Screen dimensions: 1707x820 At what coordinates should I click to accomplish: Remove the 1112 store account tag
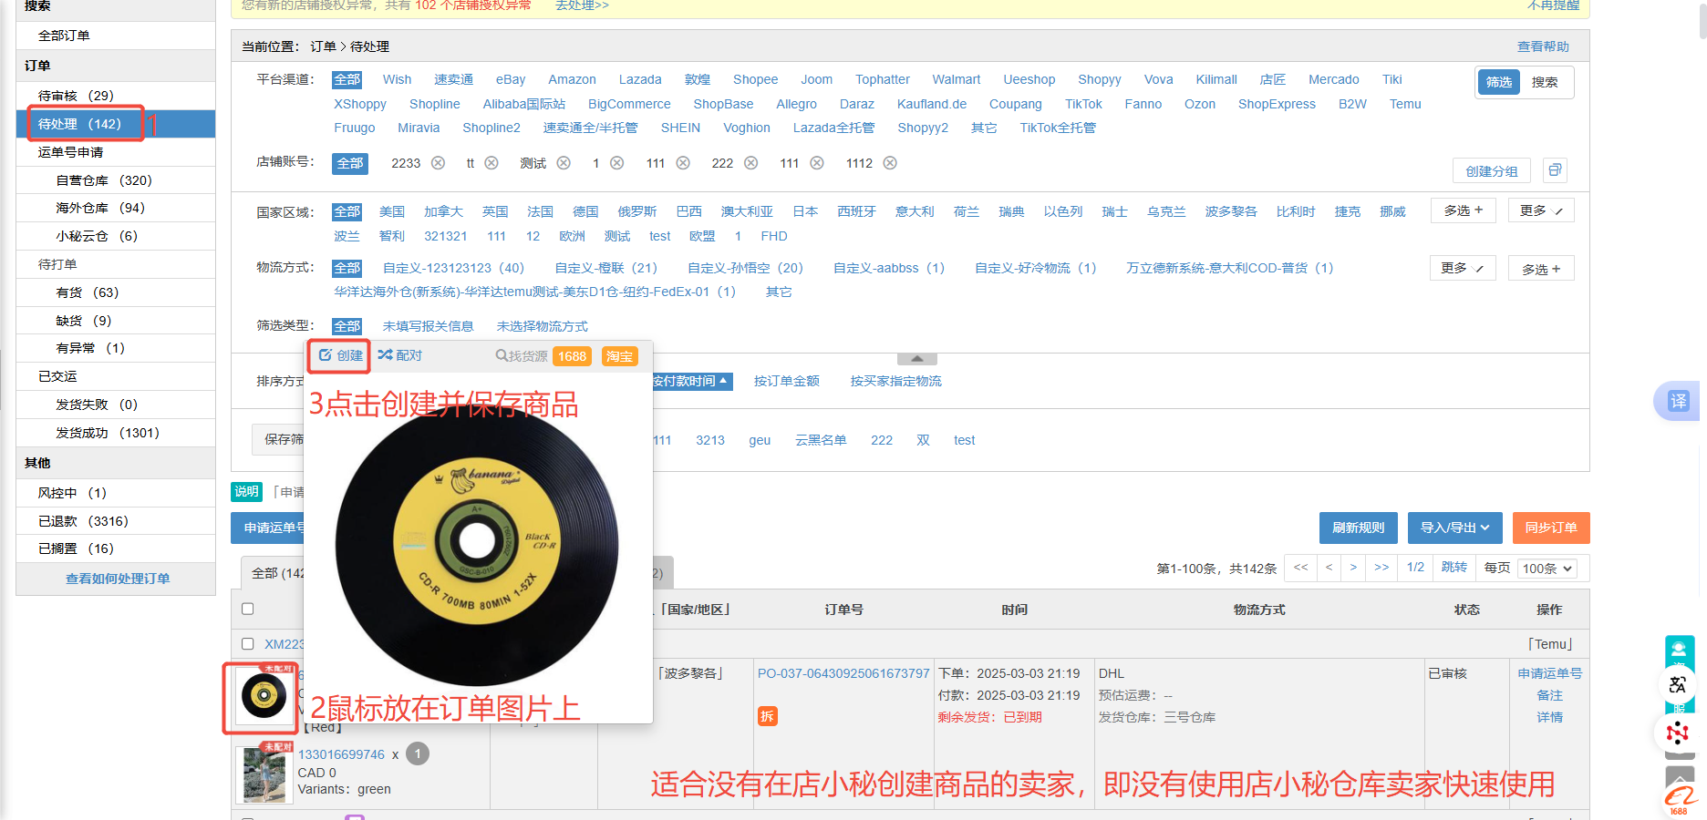pos(890,163)
